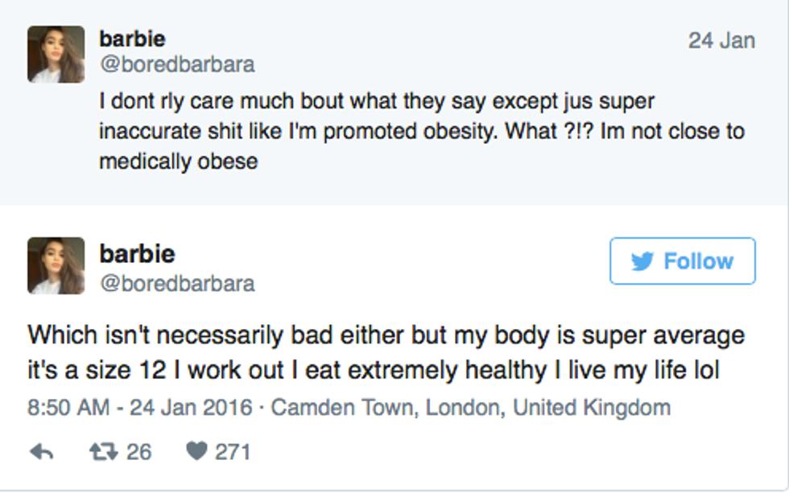Click the retweet count 26
Viewport: 789px width, 493px height.
(x=138, y=452)
